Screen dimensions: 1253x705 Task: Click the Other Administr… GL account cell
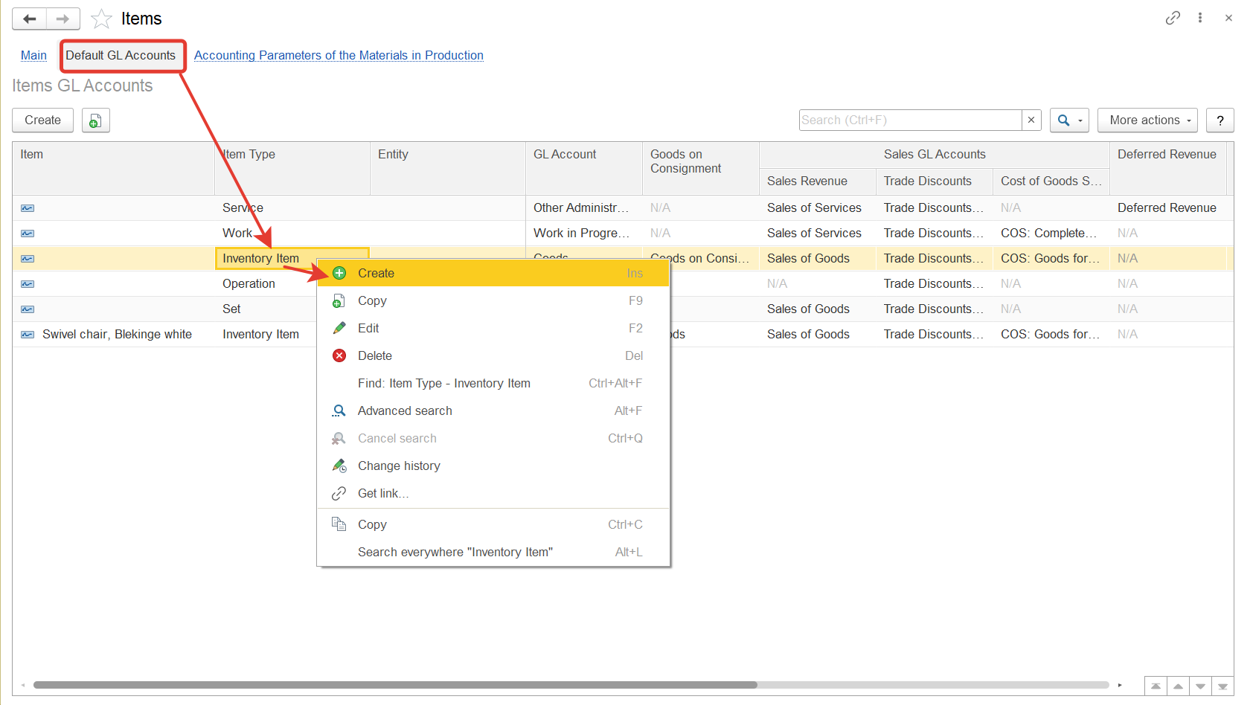point(581,208)
